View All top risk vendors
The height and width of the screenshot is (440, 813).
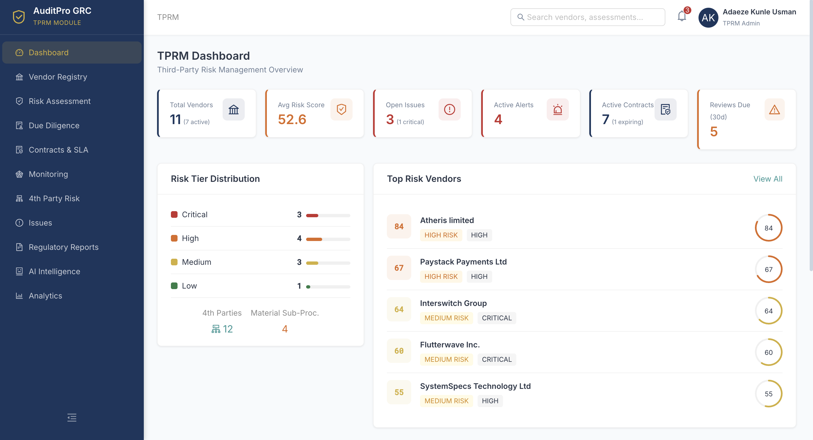tap(768, 179)
